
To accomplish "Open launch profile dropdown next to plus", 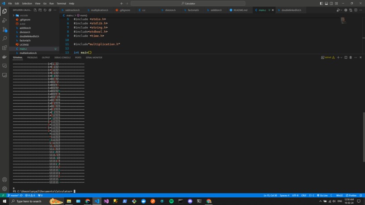I will (341, 57).
